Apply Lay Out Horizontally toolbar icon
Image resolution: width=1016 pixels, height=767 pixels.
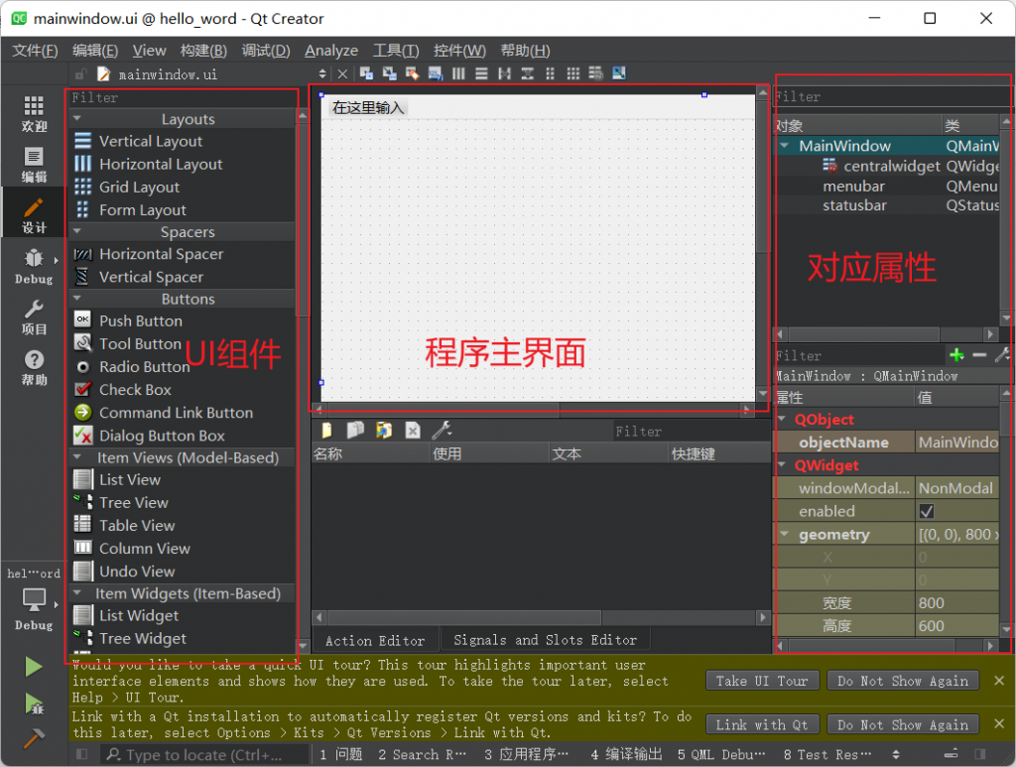(458, 73)
